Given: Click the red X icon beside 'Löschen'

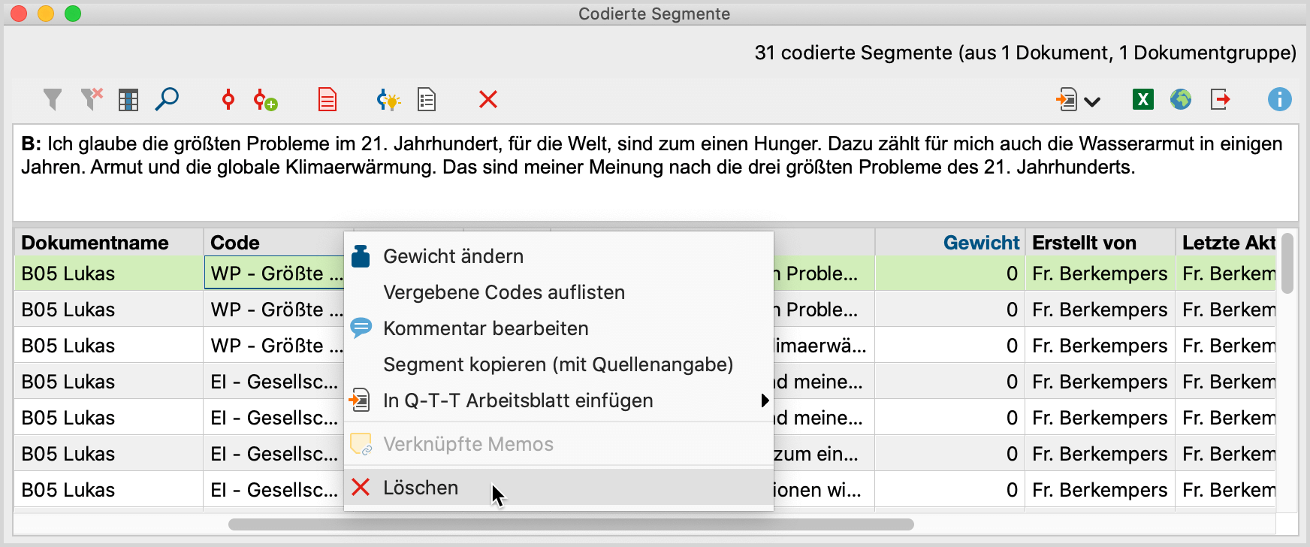Looking at the screenshot, I should tap(361, 487).
